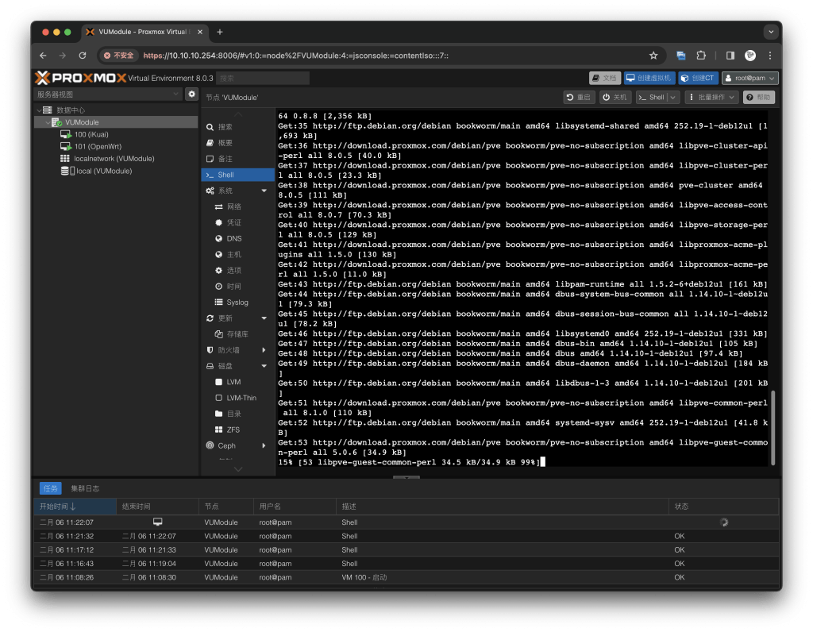813x632 pixels.
Task: Open the Syslog viewer
Action: pyautogui.click(x=237, y=303)
